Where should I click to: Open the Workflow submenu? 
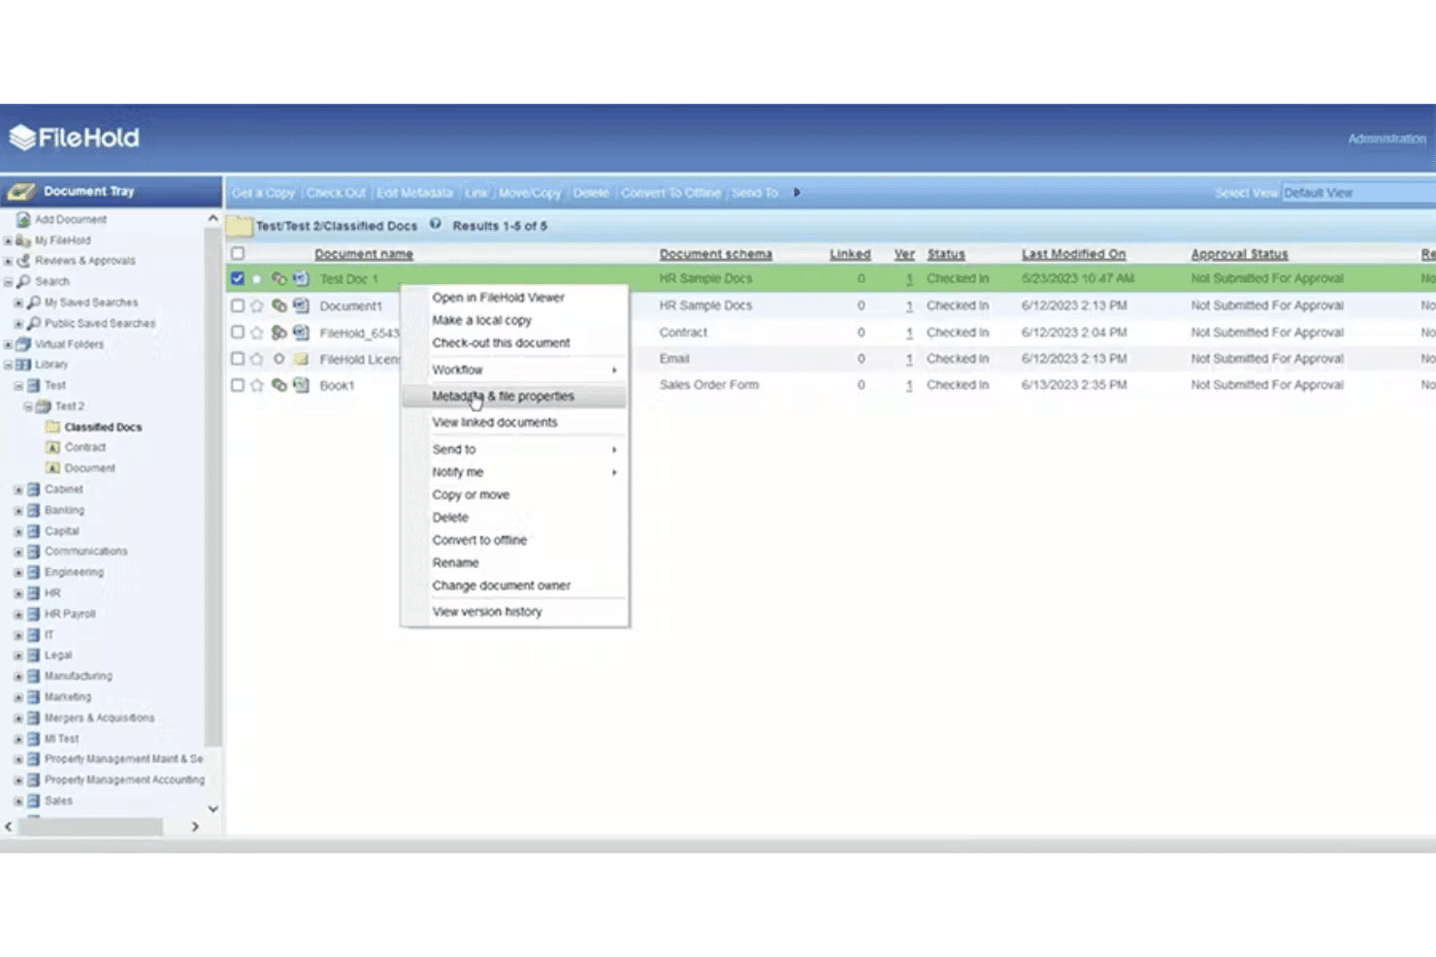[x=514, y=370]
